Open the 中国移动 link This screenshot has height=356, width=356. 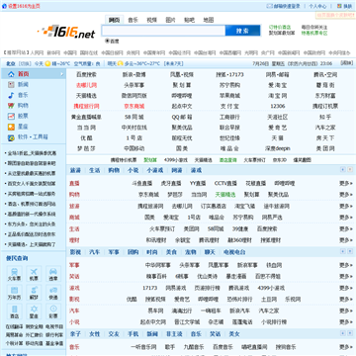pos(134,148)
